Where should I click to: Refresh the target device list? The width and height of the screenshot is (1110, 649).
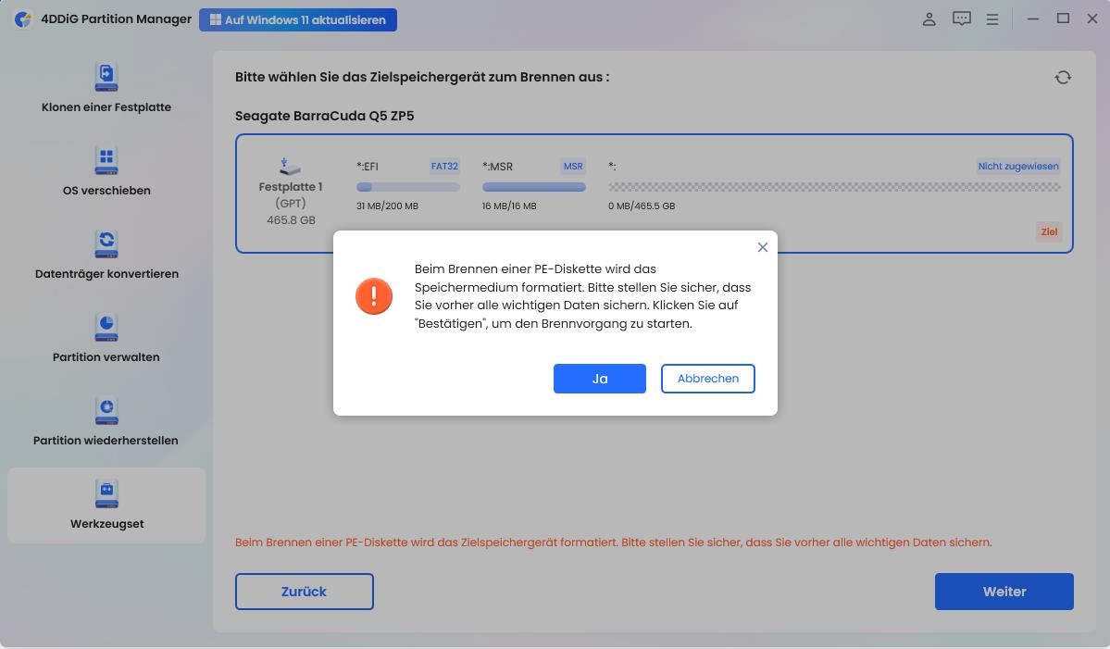(1063, 77)
